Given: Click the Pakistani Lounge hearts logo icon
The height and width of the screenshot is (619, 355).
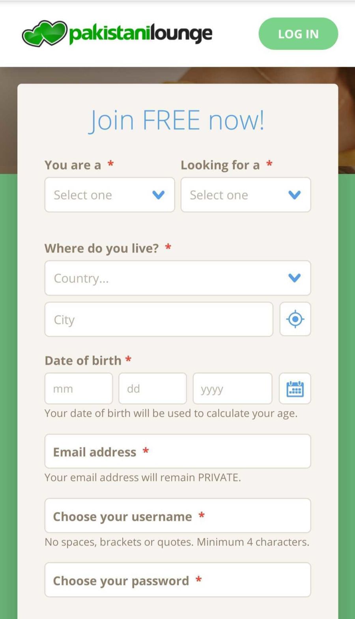Looking at the screenshot, I should tap(43, 33).
